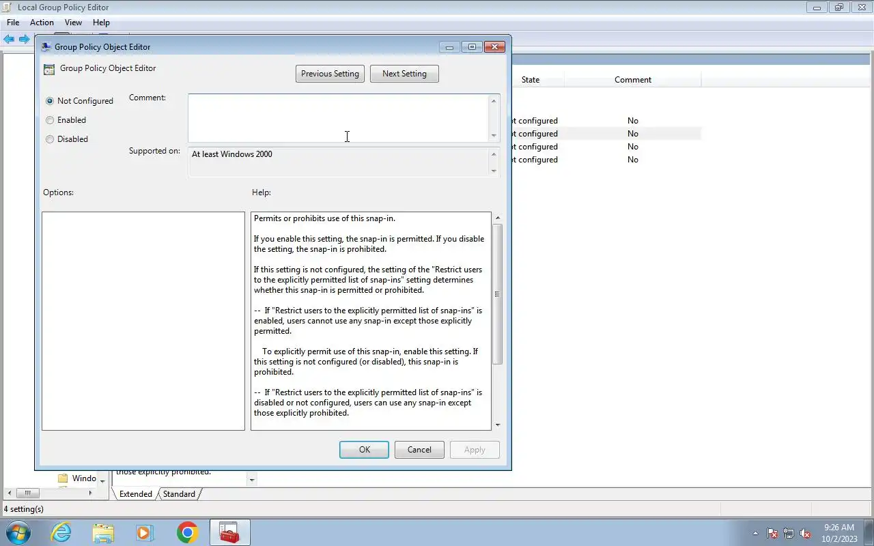874x546 pixels.
Task: Click the Supported on text field
Action: point(338,162)
